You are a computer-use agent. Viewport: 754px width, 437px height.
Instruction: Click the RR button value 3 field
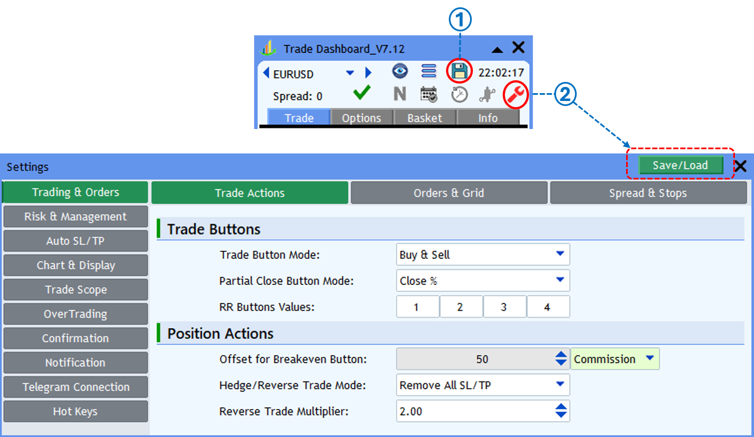pyautogui.click(x=504, y=307)
